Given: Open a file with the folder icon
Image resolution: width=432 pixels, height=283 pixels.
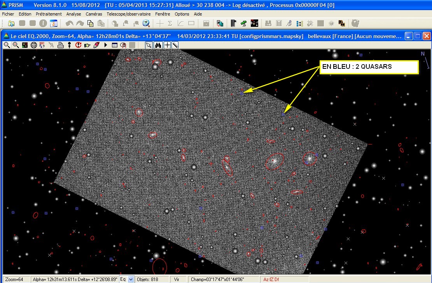Looking at the screenshot, I should tap(11, 23).
